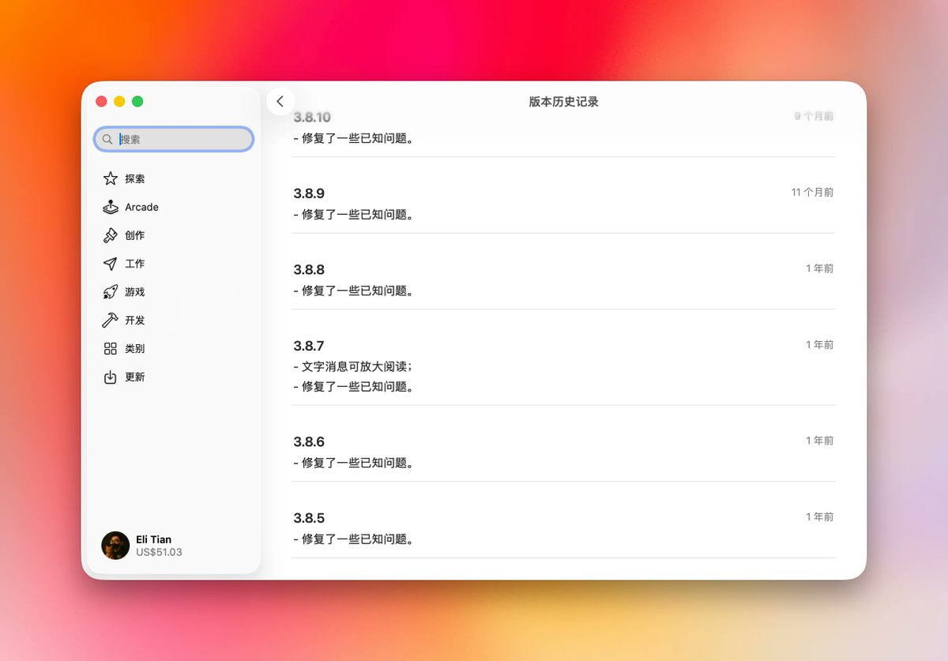Click the back chevron to leave version history
948x661 pixels.
tap(280, 101)
